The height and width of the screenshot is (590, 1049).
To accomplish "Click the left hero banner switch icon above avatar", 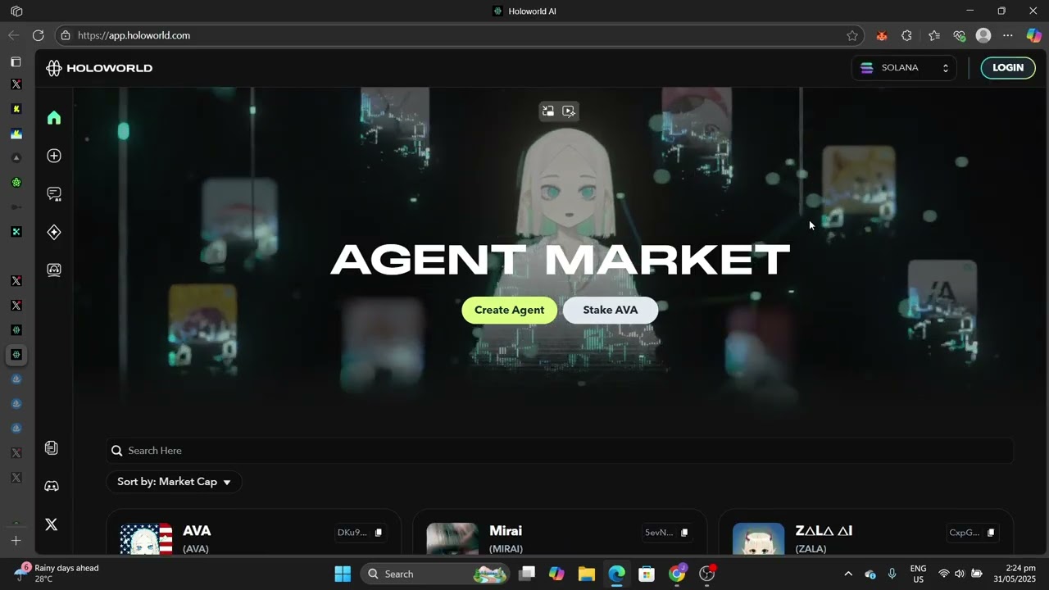I will (x=548, y=111).
